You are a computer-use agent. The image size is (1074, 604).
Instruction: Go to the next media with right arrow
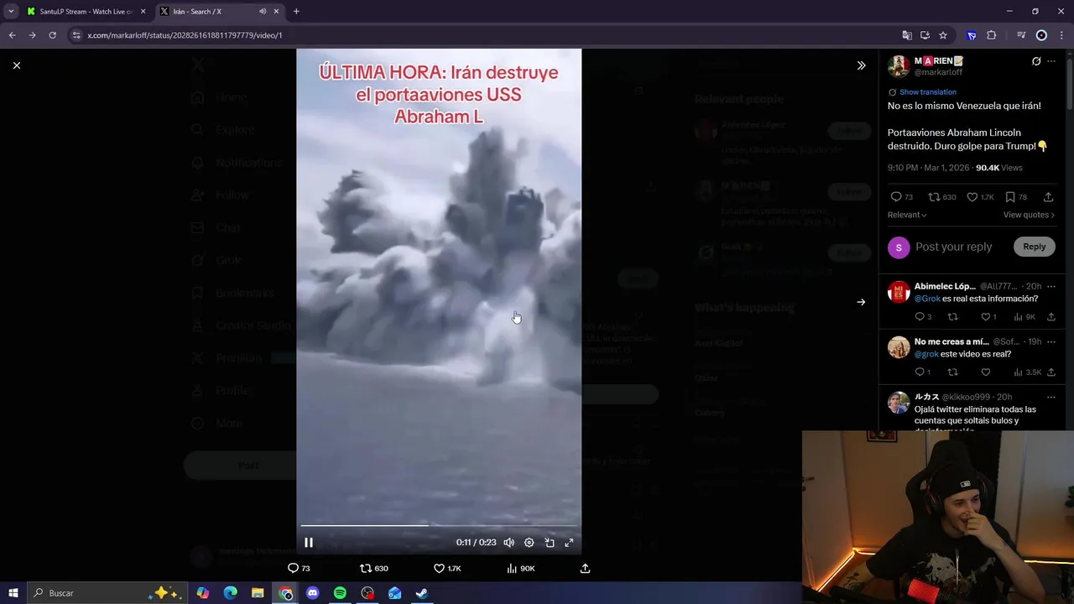861,302
